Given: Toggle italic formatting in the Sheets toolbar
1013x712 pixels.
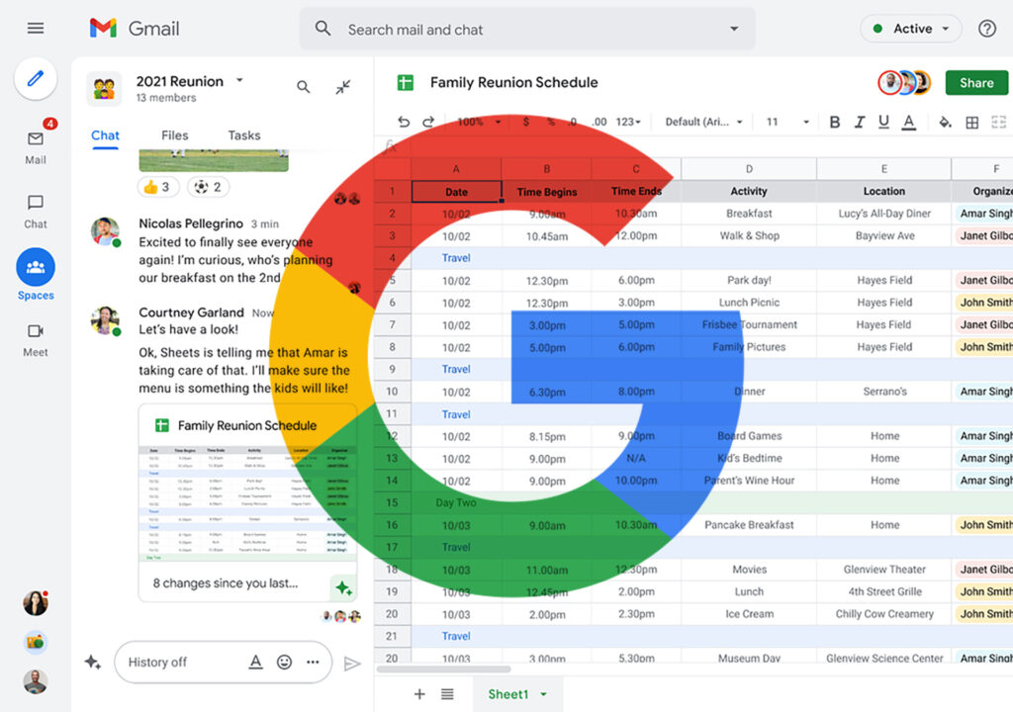Looking at the screenshot, I should pos(858,122).
